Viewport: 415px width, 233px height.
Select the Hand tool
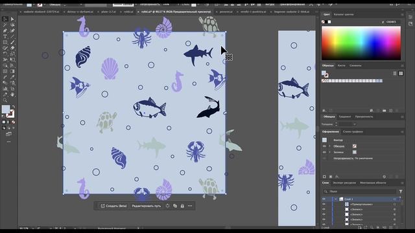click(x=12, y=94)
